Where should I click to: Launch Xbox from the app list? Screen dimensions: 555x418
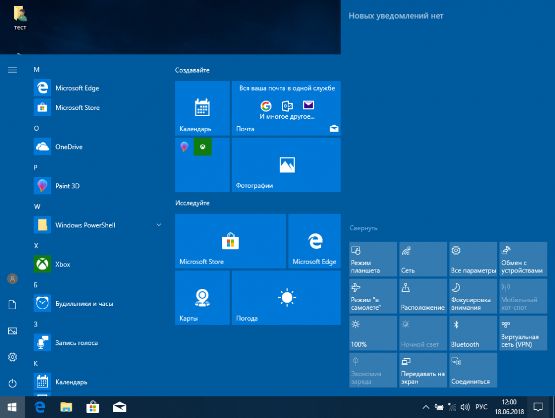[97, 264]
